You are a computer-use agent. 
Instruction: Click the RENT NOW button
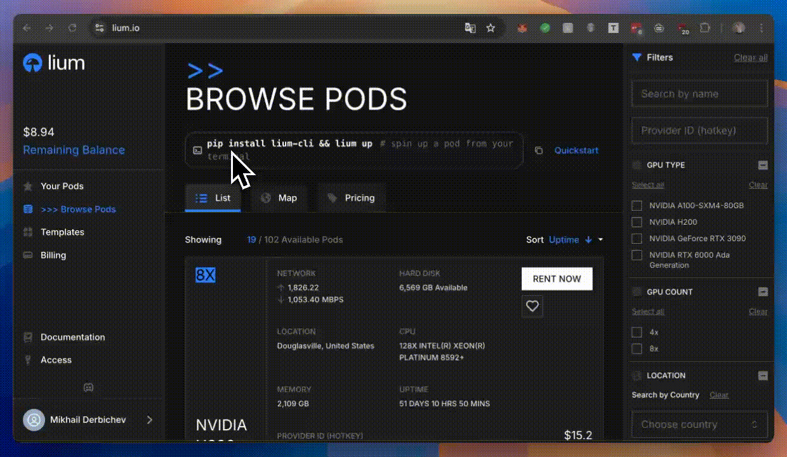[x=557, y=279]
